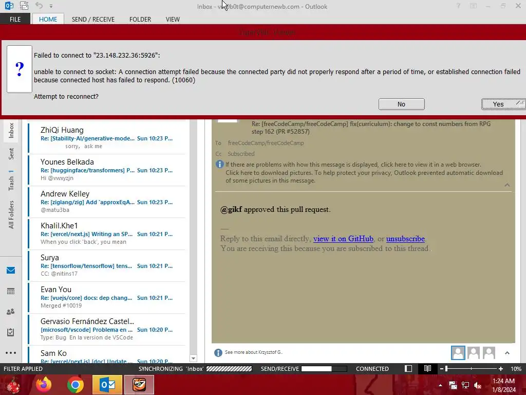Switch to Normal view layout icon
Viewport: 526px width, 395px height.
[x=408, y=369]
